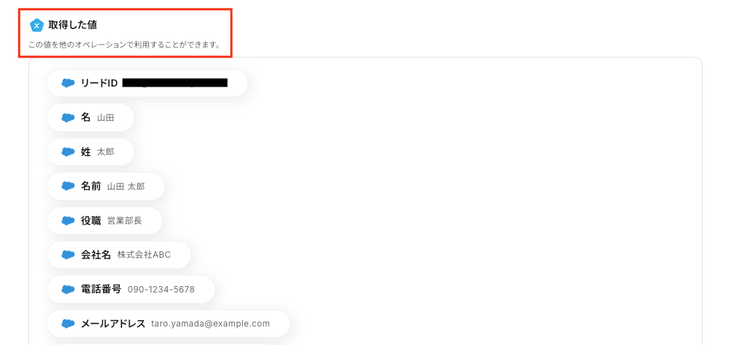Click the blue pentagon icon beside 取得した値

[37, 25]
